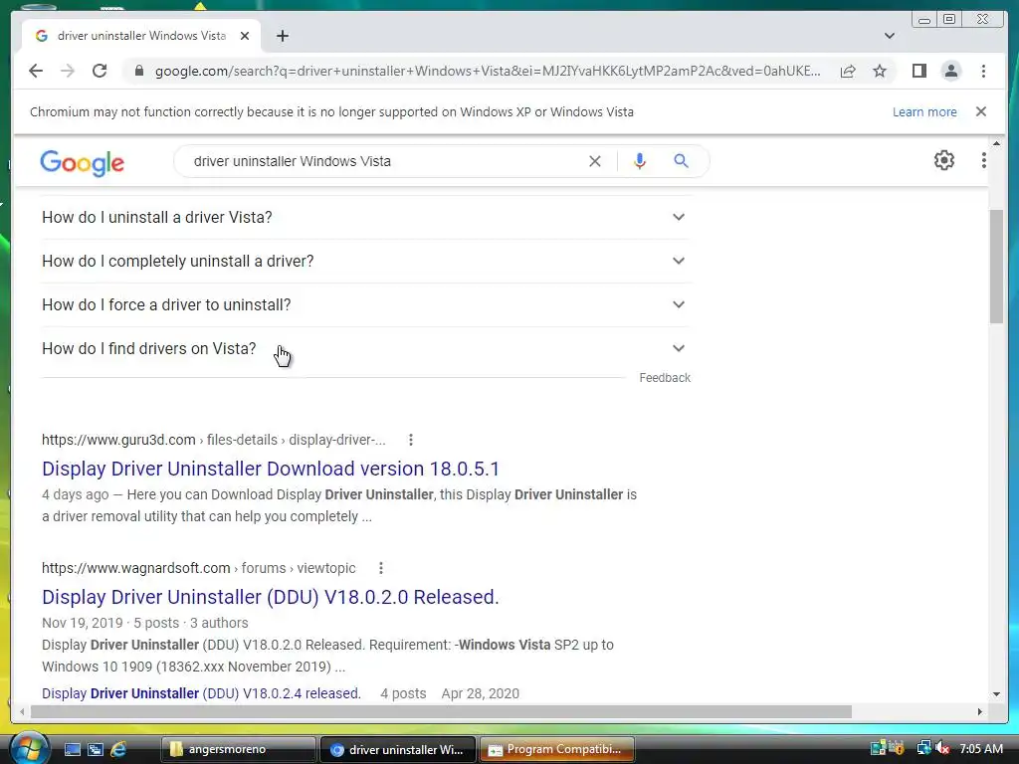Viewport: 1019px width, 764px height.
Task: Open Google apps dots menu
Action: (x=983, y=160)
